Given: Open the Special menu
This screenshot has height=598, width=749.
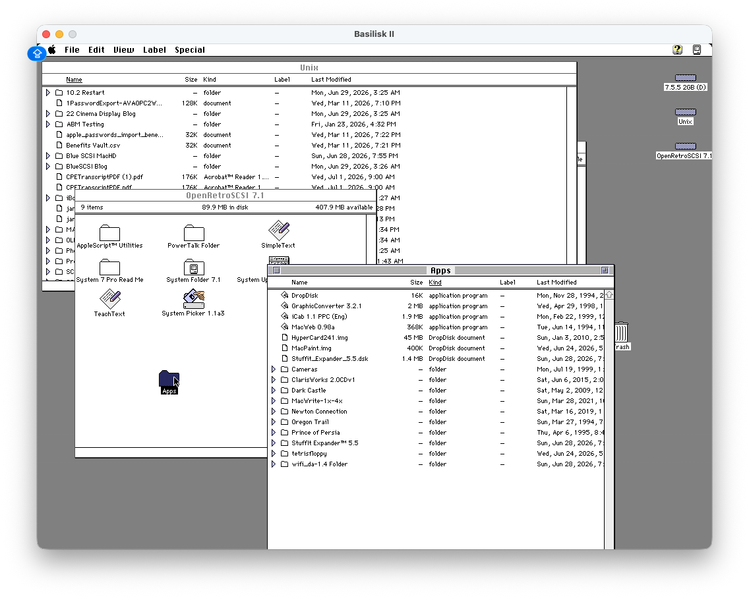Looking at the screenshot, I should tap(190, 49).
